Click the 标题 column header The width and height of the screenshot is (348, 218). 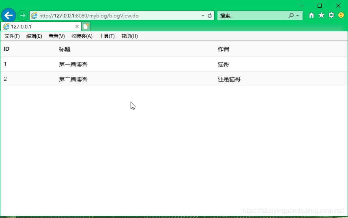click(x=64, y=49)
